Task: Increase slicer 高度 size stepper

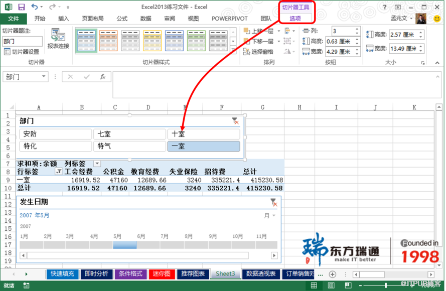Action: coord(421,33)
